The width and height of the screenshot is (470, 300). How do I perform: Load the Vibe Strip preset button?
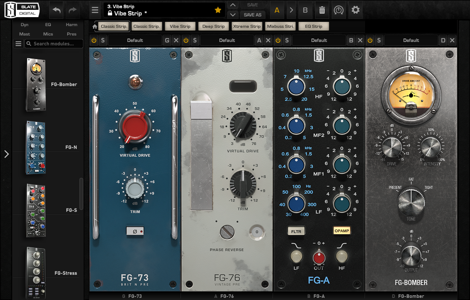coord(180,27)
